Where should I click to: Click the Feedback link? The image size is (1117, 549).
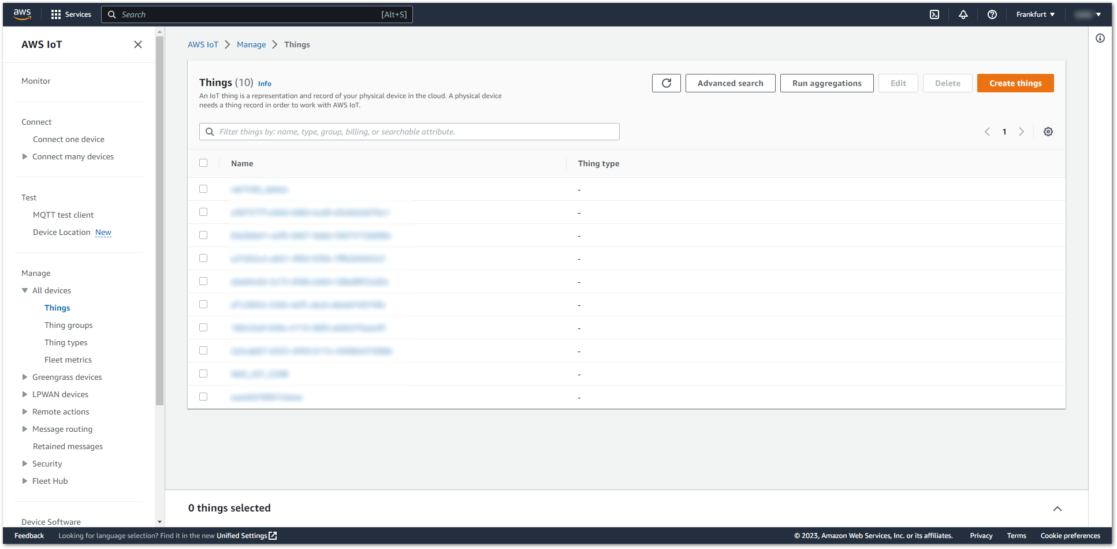point(29,536)
